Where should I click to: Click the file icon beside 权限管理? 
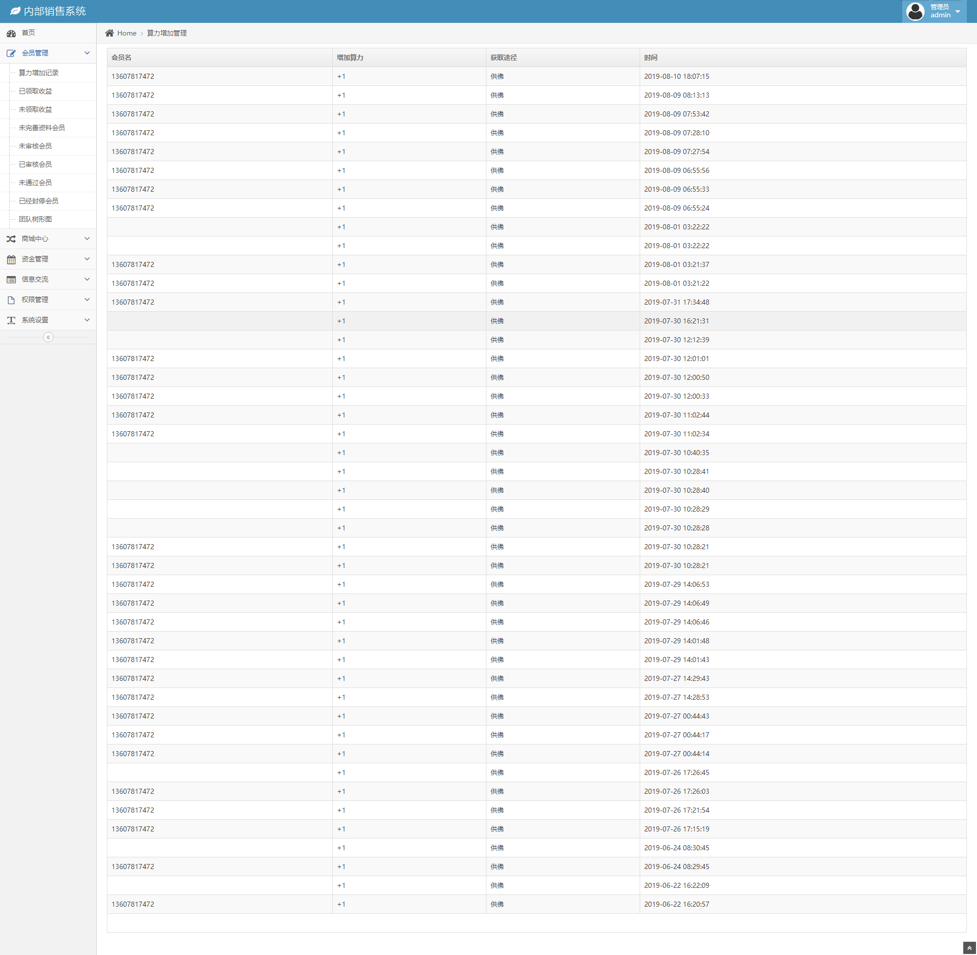pyautogui.click(x=11, y=300)
